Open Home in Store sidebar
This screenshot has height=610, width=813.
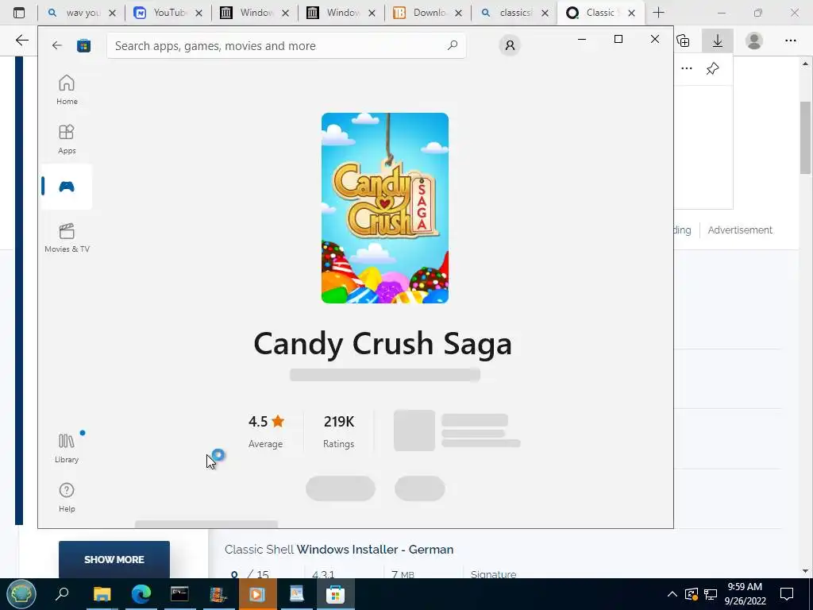tap(67, 90)
